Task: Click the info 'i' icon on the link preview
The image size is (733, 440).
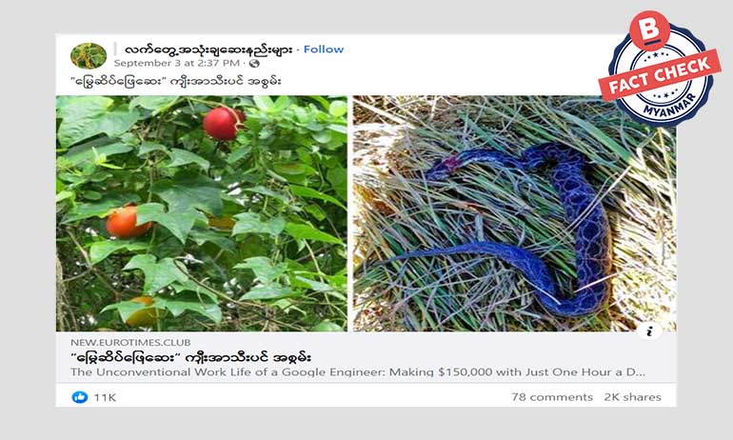Action: pos(649,331)
